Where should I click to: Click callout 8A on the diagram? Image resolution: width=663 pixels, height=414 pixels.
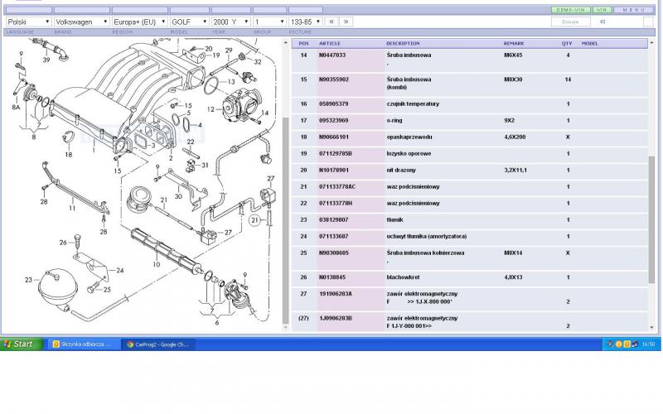pos(16,108)
